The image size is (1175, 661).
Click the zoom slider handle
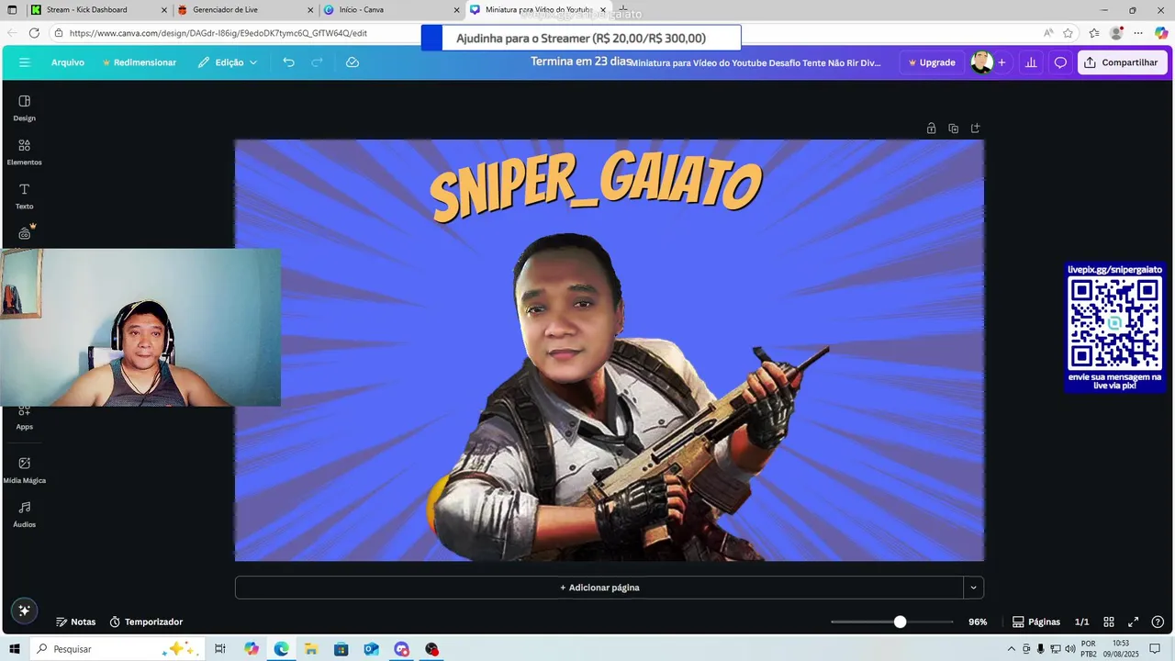click(900, 622)
